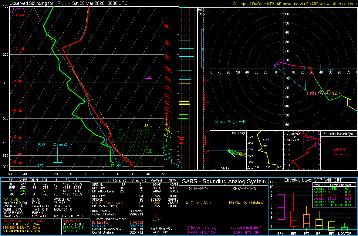Click 'No Quality Matches' under SEVERE HAIL

(x=246, y=202)
